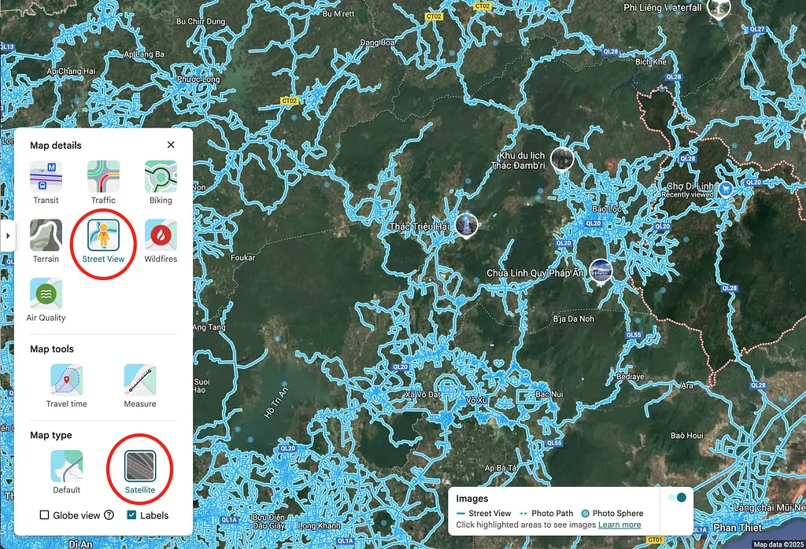Expand the left side panel
This screenshot has width=806, height=549.
pos(9,235)
